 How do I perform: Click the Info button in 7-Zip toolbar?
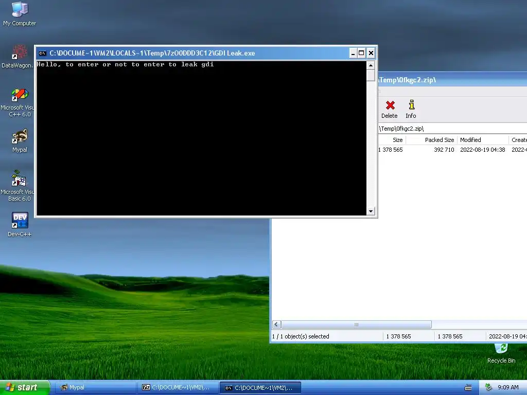click(x=411, y=110)
